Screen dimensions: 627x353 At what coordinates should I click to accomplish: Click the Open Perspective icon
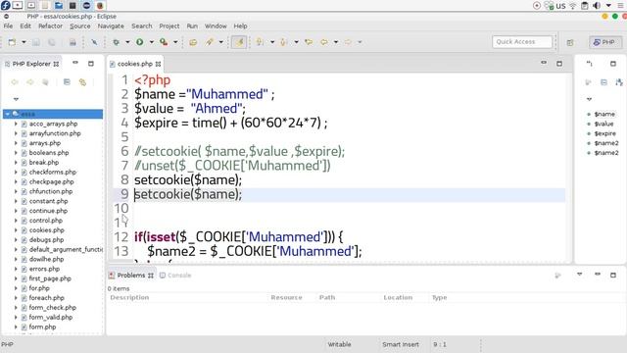click(x=570, y=42)
